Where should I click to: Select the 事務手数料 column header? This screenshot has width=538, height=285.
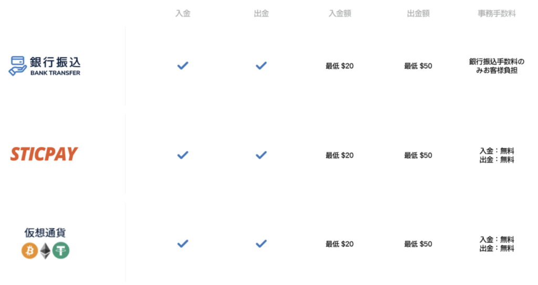pos(497,14)
